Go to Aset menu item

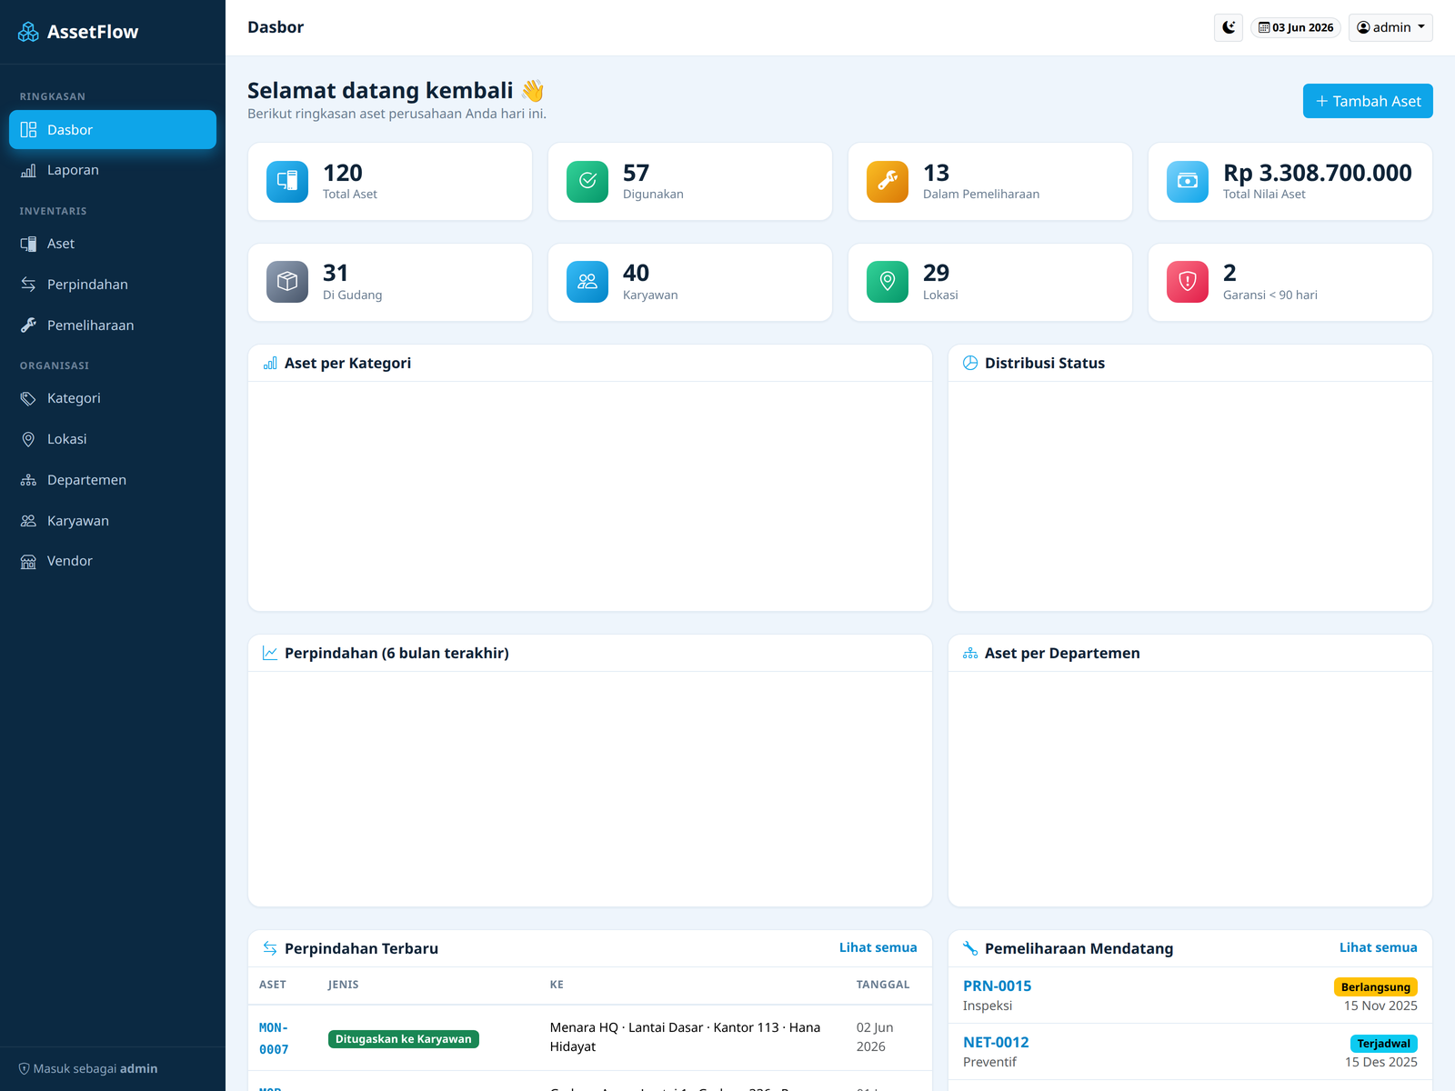113,244
